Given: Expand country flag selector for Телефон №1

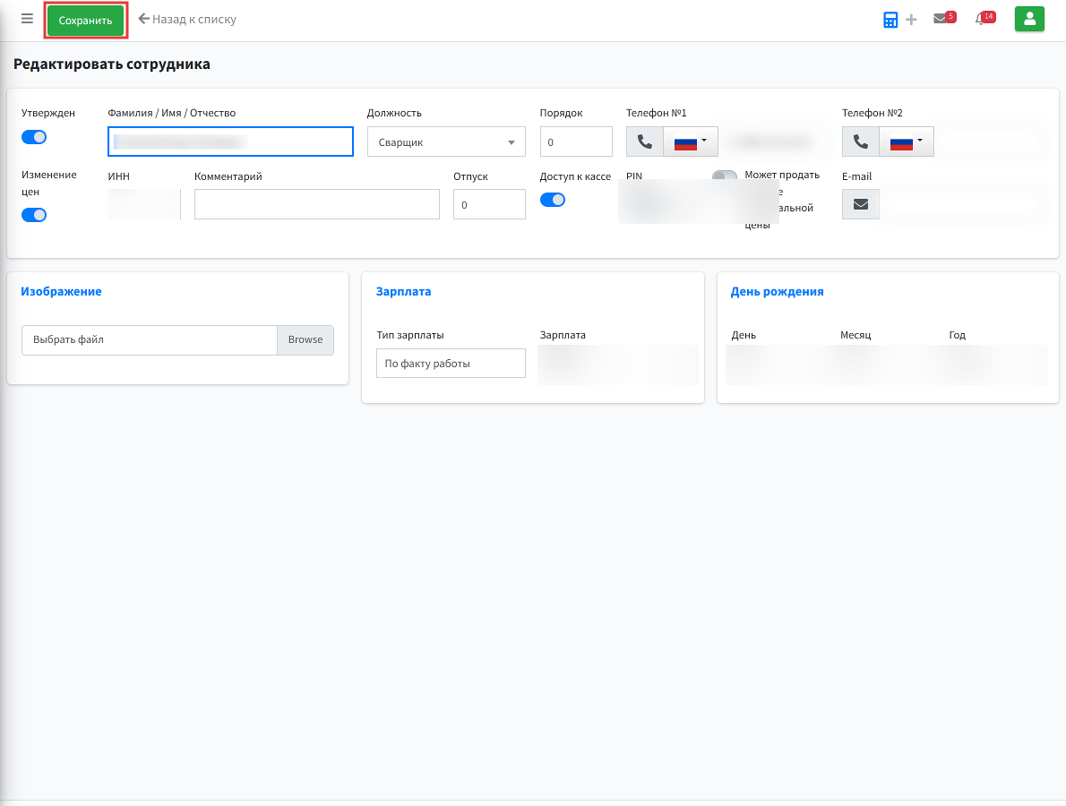Looking at the screenshot, I should 690,141.
